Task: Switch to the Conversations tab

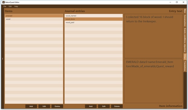Action: click(x=185, y=21)
